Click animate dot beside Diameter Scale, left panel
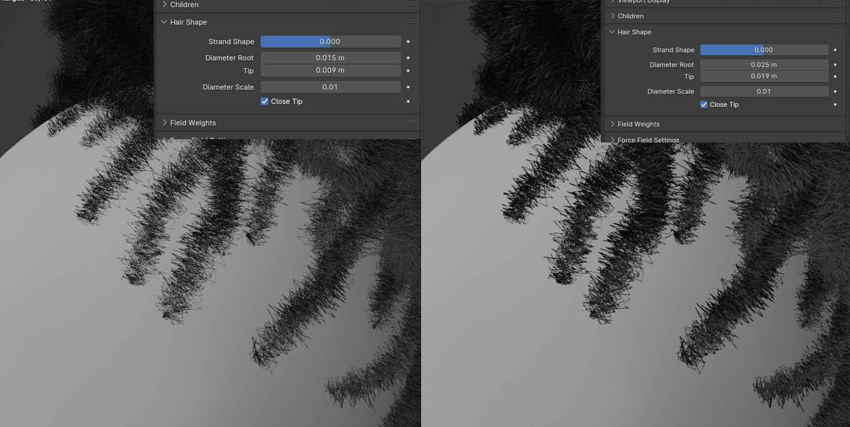 coord(408,87)
